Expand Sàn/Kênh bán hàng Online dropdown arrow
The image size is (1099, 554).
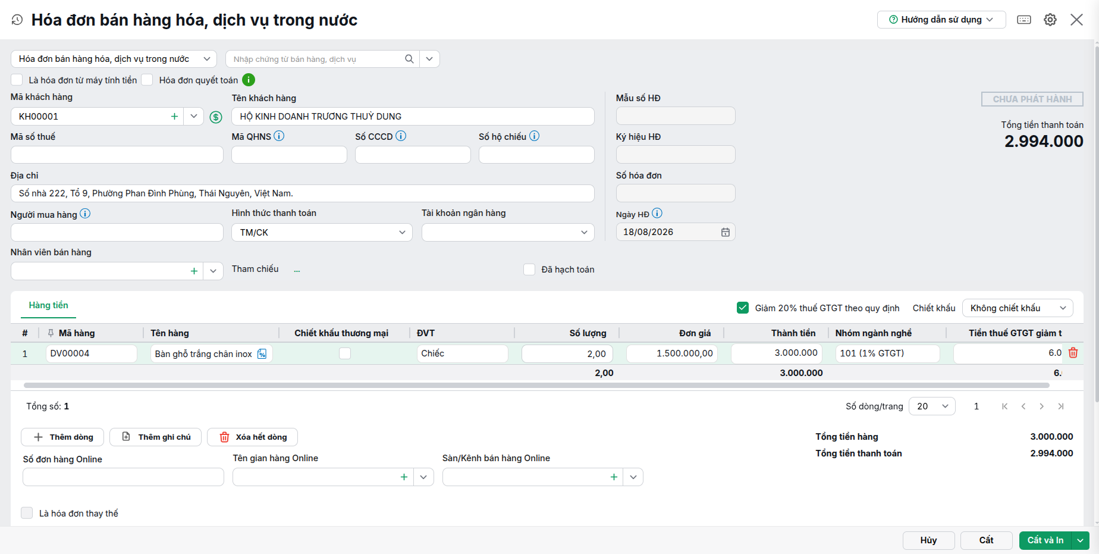coord(633,477)
